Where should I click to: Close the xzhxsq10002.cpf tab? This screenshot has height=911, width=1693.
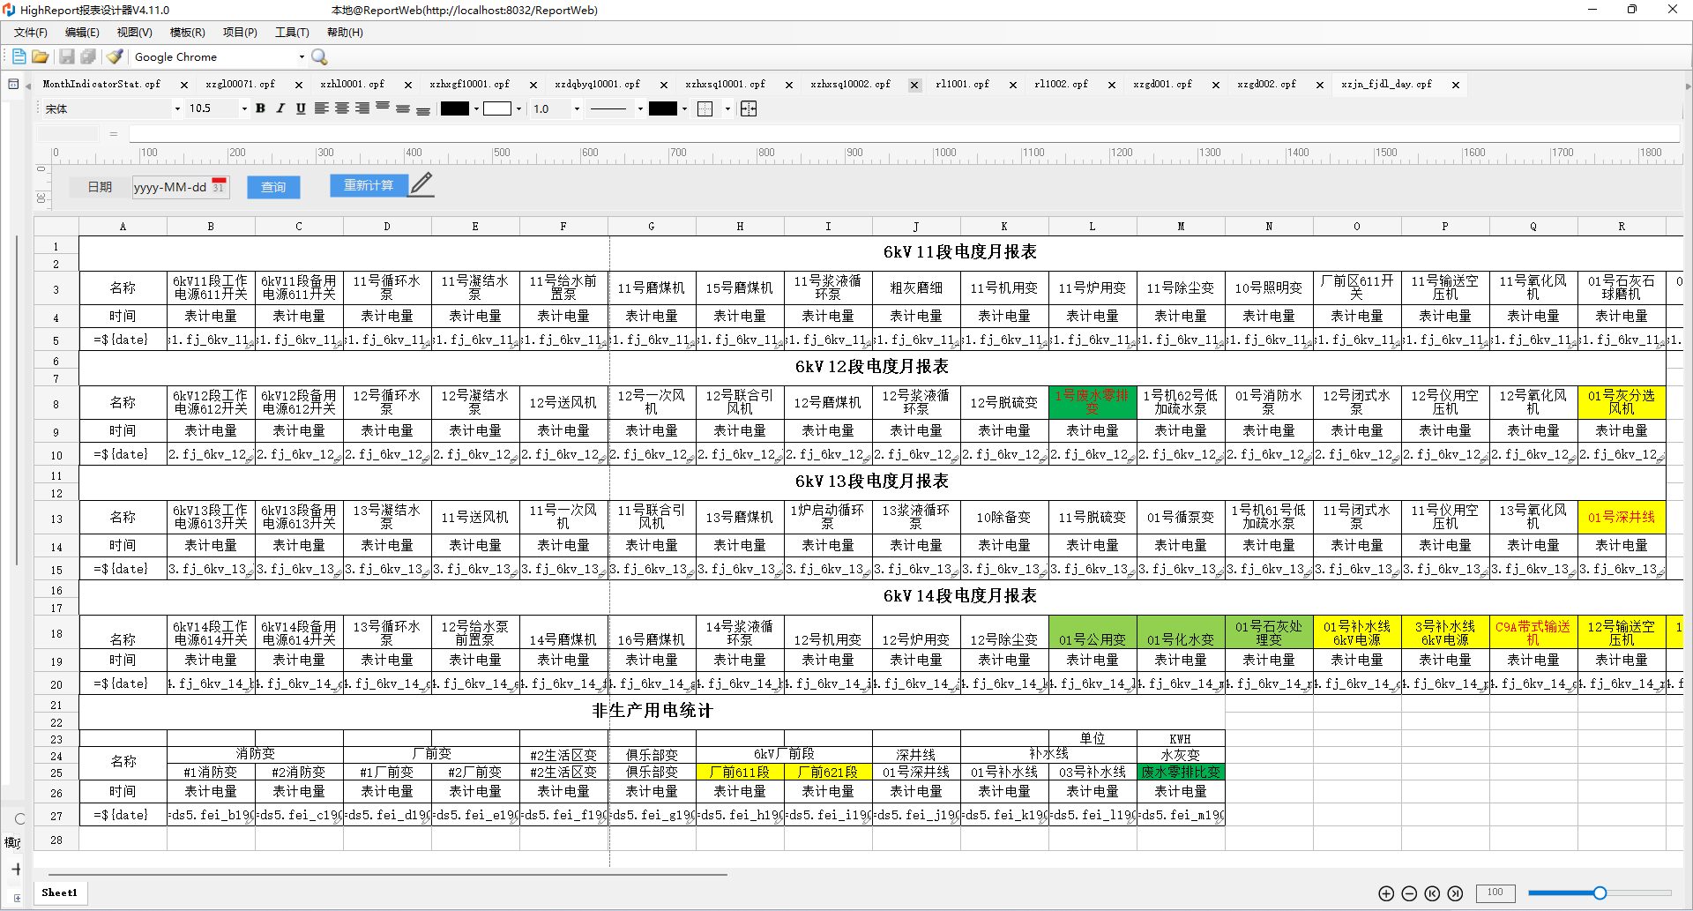tap(914, 86)
